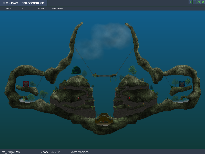Click the center hanging rope bridge
Image resolution: width=205 pixels, height=154 pixels.
pos(105,75)
